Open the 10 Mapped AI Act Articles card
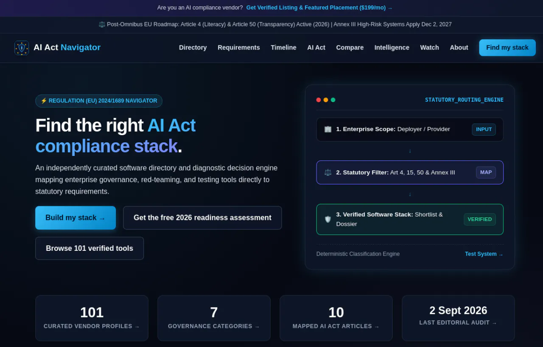This screenshot has height=347, width=543. point(336,318)
